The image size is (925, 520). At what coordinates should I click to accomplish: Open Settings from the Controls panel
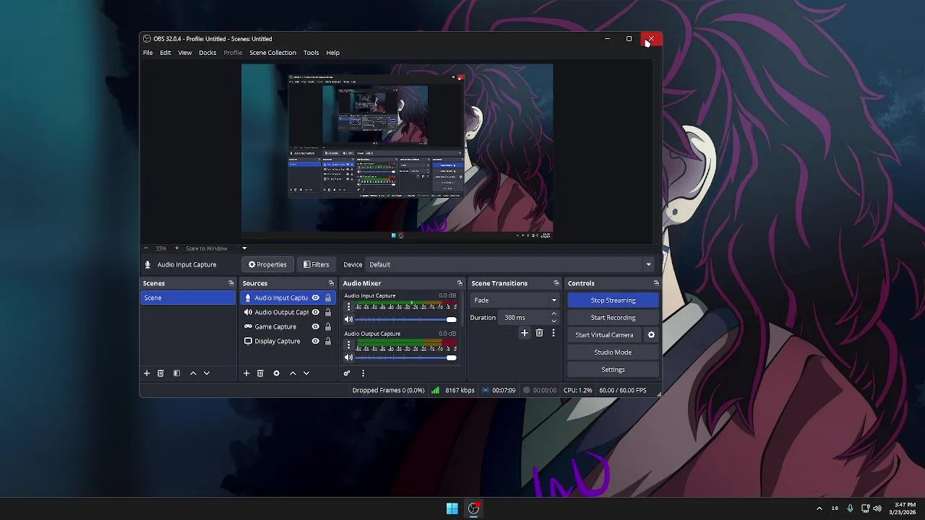pos(613,370)
